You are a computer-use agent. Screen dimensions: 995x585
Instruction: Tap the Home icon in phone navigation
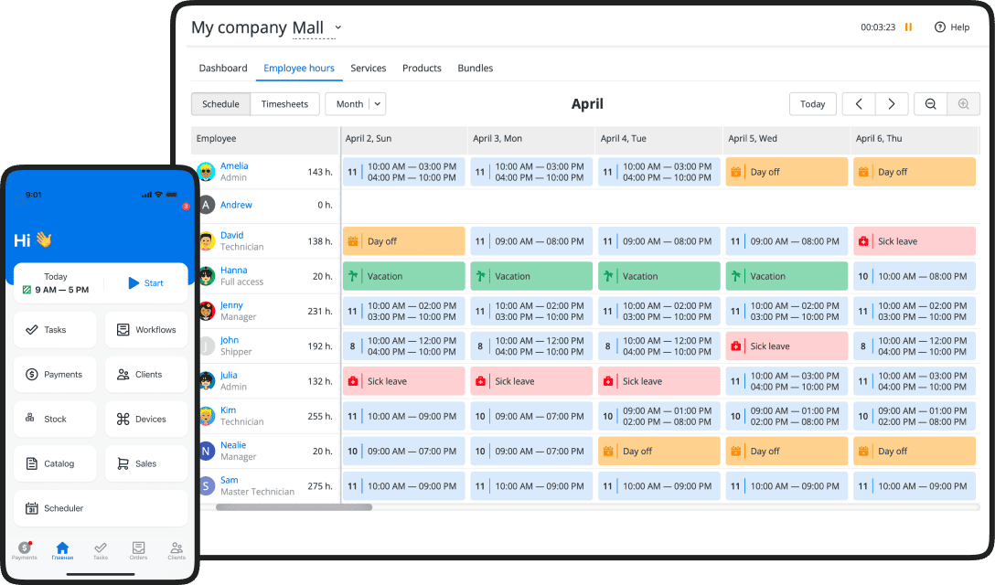pyautogui.click(x=62, y=549)
